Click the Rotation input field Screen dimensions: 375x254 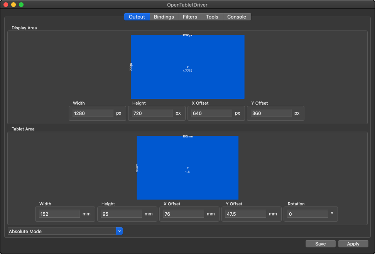(308, 214)
